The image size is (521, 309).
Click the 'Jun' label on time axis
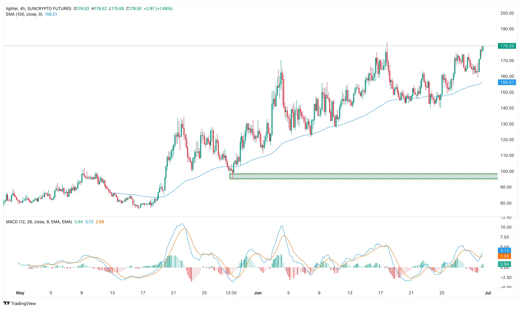tap(258, 293)
